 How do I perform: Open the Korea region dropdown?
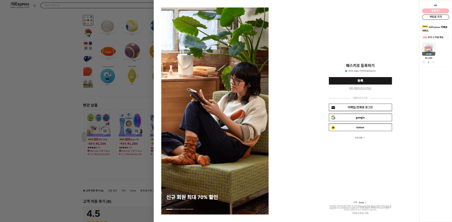[363, 202]
